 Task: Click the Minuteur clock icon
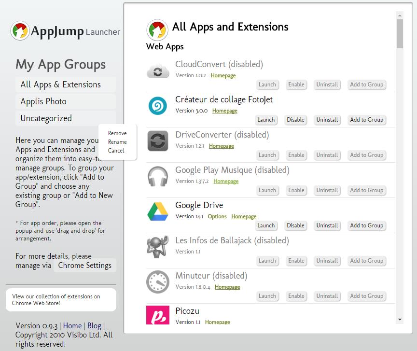click(x=158, y=282)
